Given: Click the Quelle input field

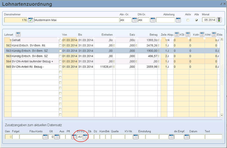Looking at the screenshot, I should pos(118,137).
